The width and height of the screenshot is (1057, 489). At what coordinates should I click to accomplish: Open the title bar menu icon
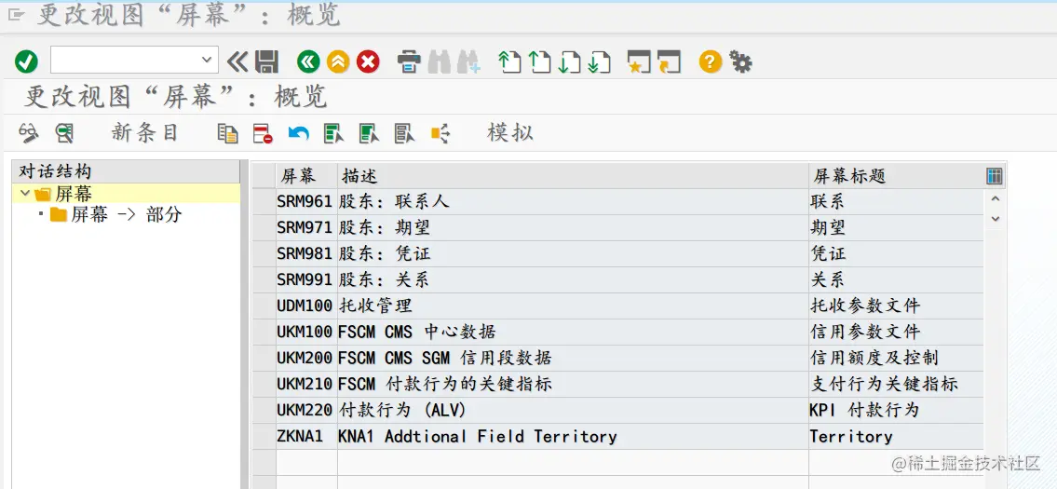[16, 15]
